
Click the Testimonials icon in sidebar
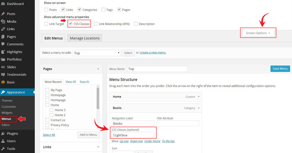pyautogui.click(x=3, y=75)
